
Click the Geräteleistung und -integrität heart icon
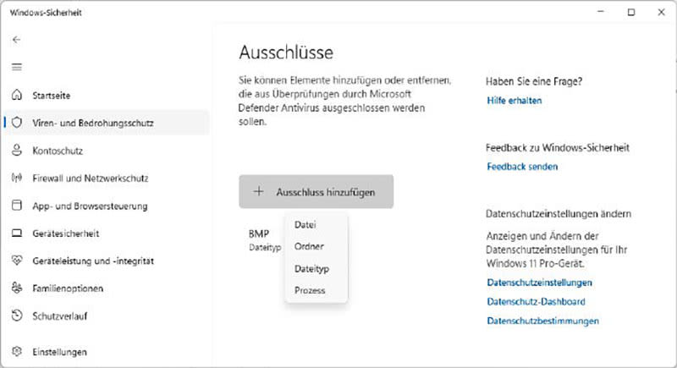pos(16,261)
